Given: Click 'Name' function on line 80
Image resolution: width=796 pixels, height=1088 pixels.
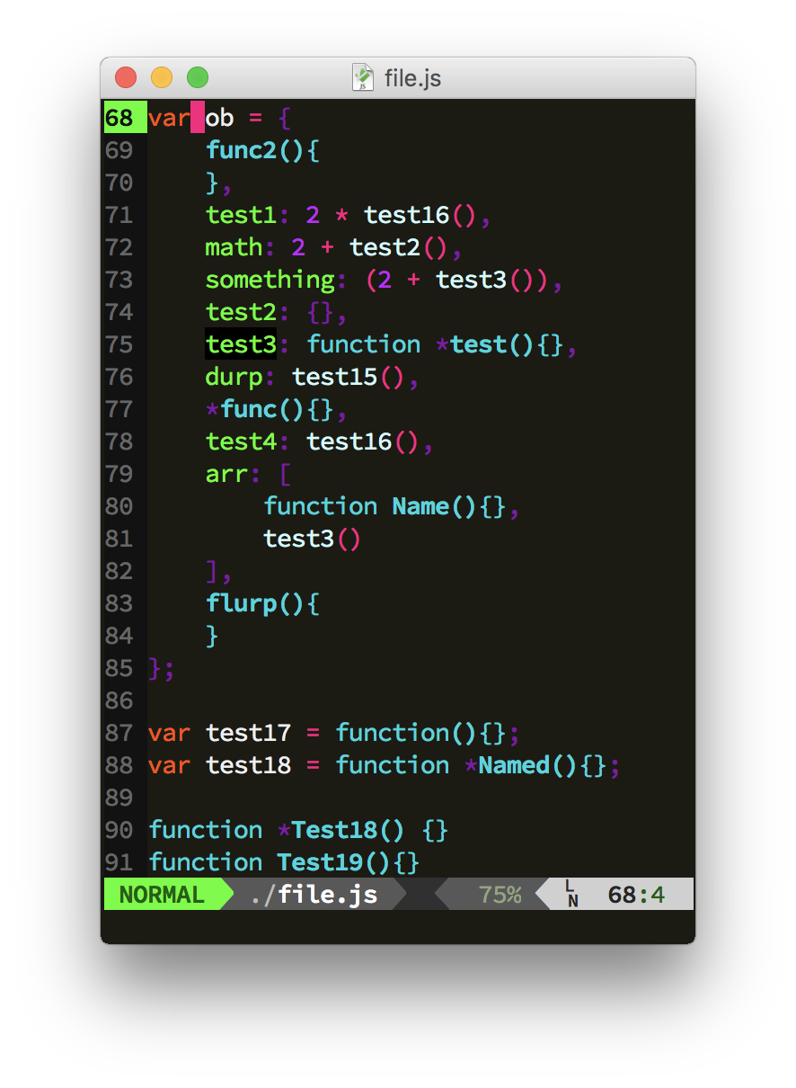Looking at the screenshot, I should point(421,506).
